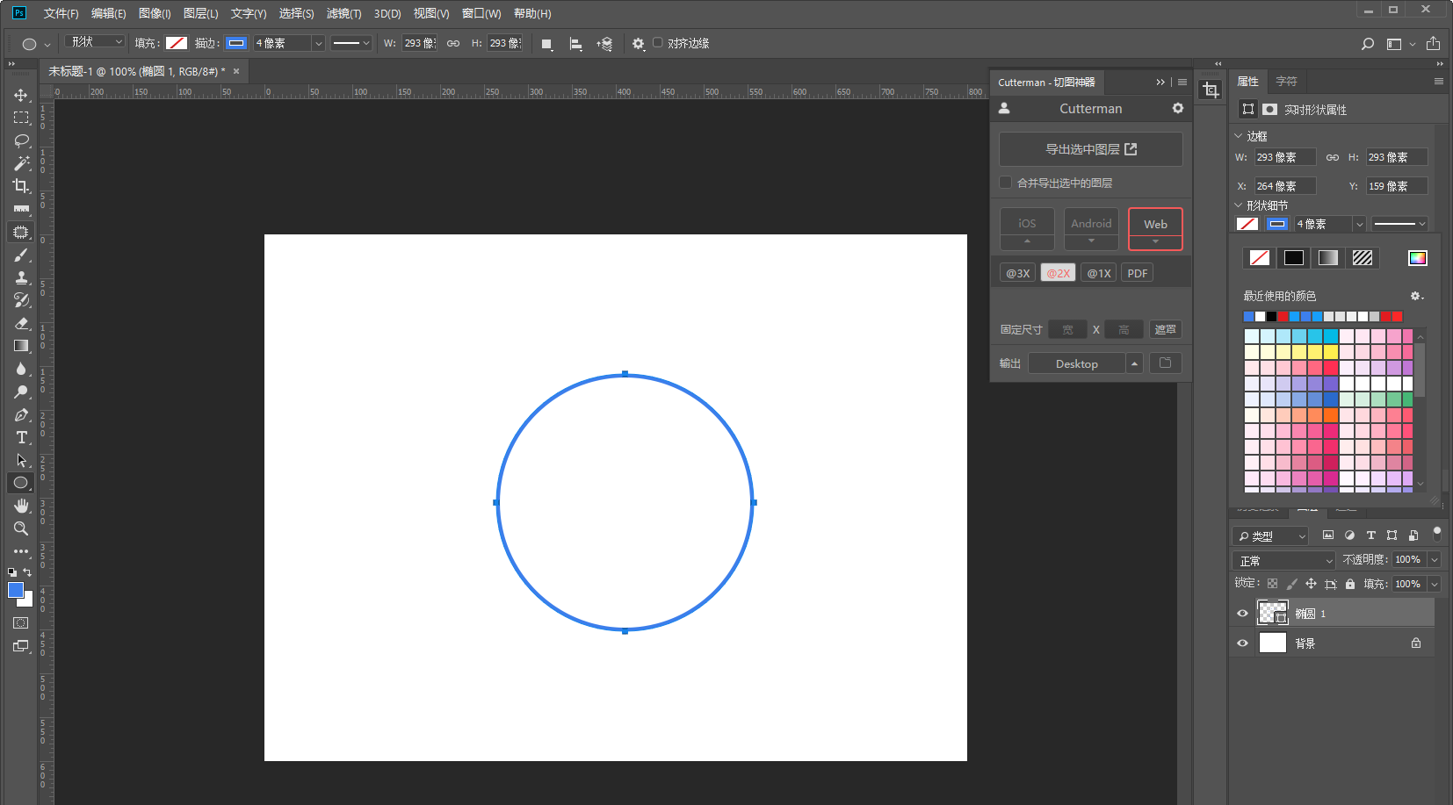Select the Move tool

pyautogui.click(x=21, y=95)
